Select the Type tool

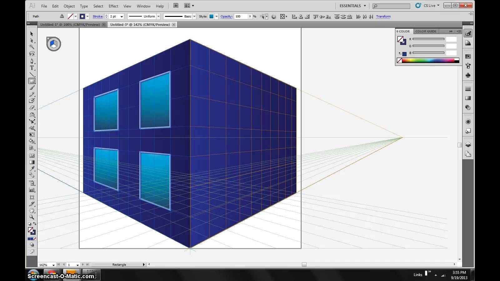point(32,68)
